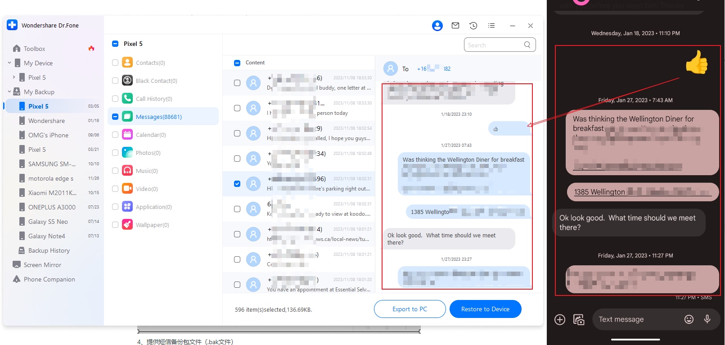Click the Messages category icon
The height and width of the screenshot is (345, 725).
click(127, 117)
